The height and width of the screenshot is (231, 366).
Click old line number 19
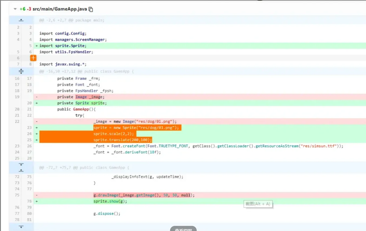click(x=17, y=97)
